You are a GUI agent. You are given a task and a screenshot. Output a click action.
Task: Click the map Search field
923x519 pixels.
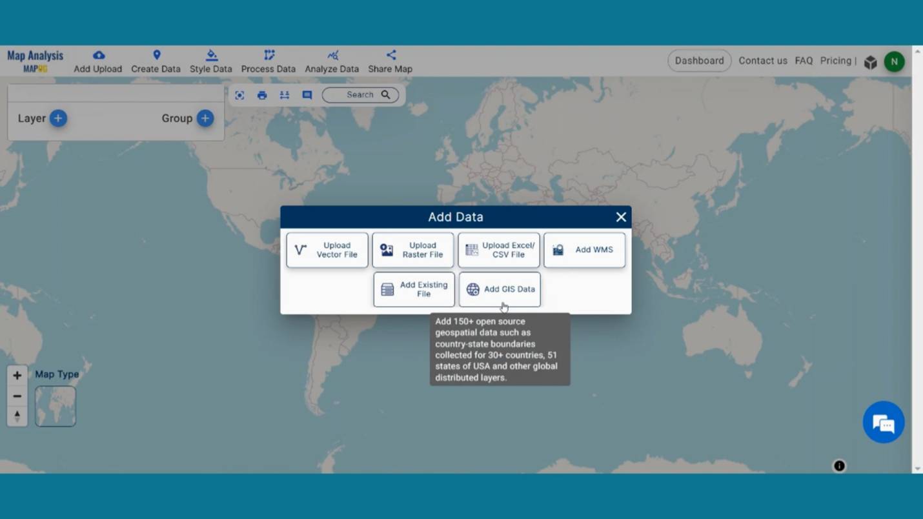click(360, 95)
